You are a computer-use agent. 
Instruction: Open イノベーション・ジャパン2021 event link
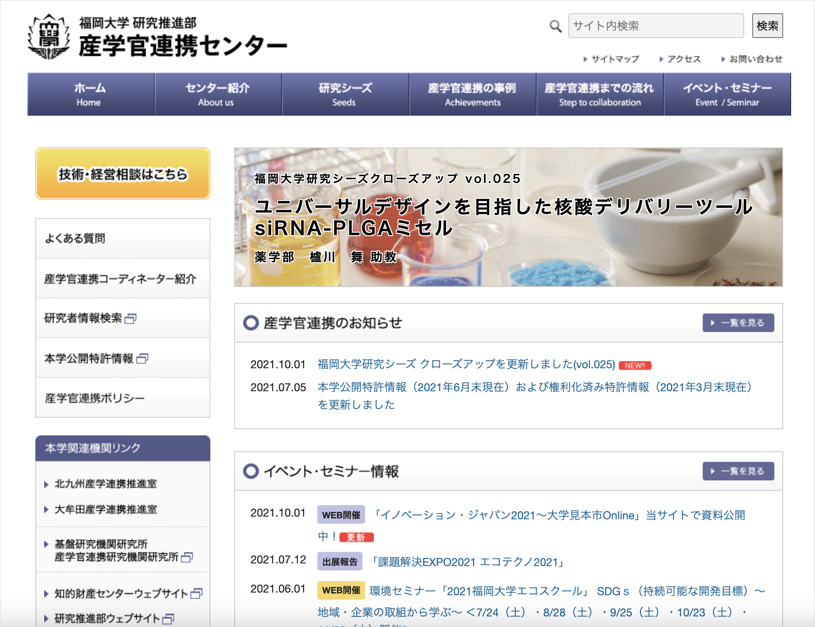(531, 525)
